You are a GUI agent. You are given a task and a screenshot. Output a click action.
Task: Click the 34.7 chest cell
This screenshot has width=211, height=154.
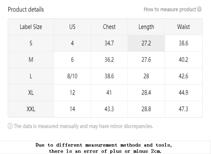point(109,43)
